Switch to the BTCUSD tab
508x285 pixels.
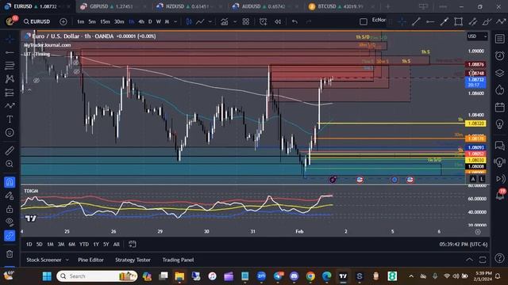[x=341, y=6]
